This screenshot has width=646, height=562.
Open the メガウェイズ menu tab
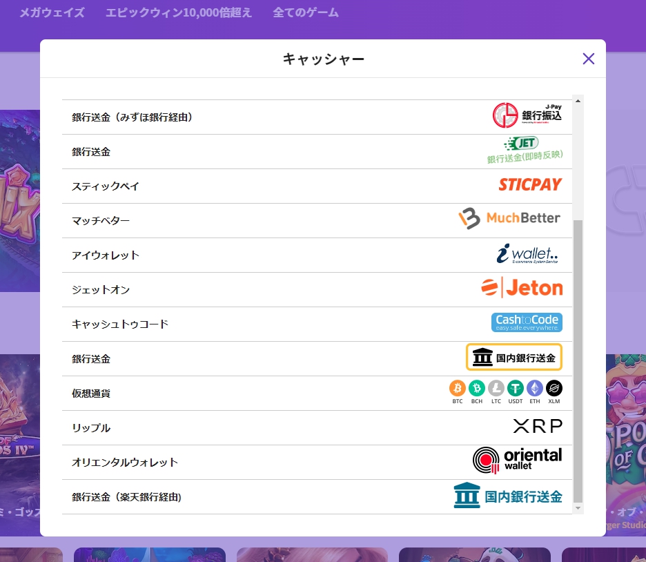[52, 12]
